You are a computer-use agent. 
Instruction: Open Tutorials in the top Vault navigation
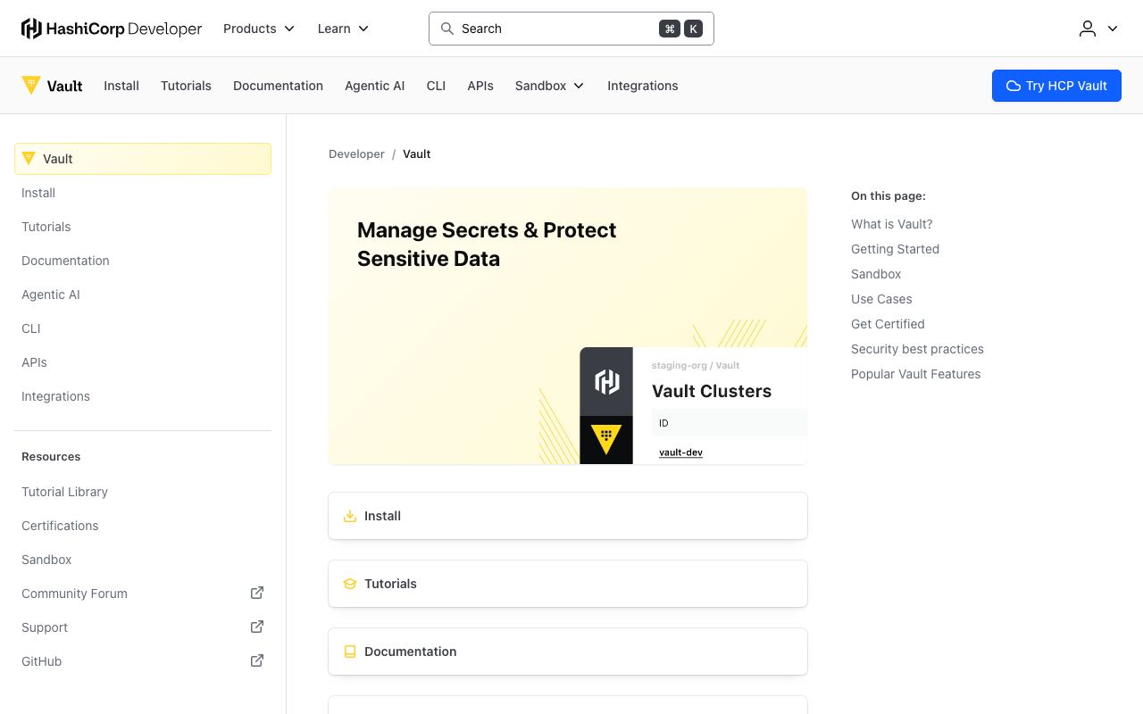[186, 86]
